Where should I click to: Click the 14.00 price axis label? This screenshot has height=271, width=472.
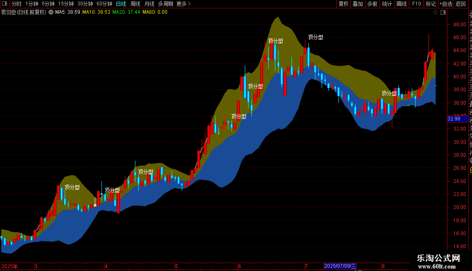click(x=459, y=246)
